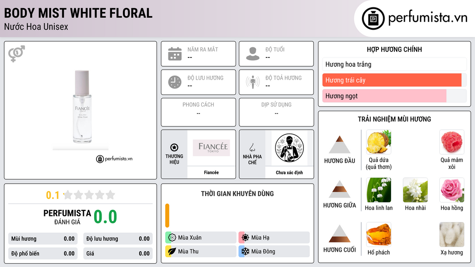The width and height of the screenshot is (475, 267).
Task: Click the star rating row beside 0.1
Action: pos(89,195)
